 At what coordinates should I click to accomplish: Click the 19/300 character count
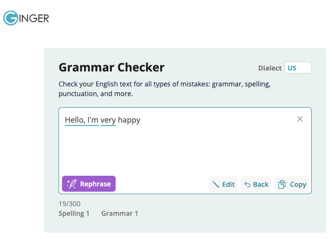(x=70, y=204)
